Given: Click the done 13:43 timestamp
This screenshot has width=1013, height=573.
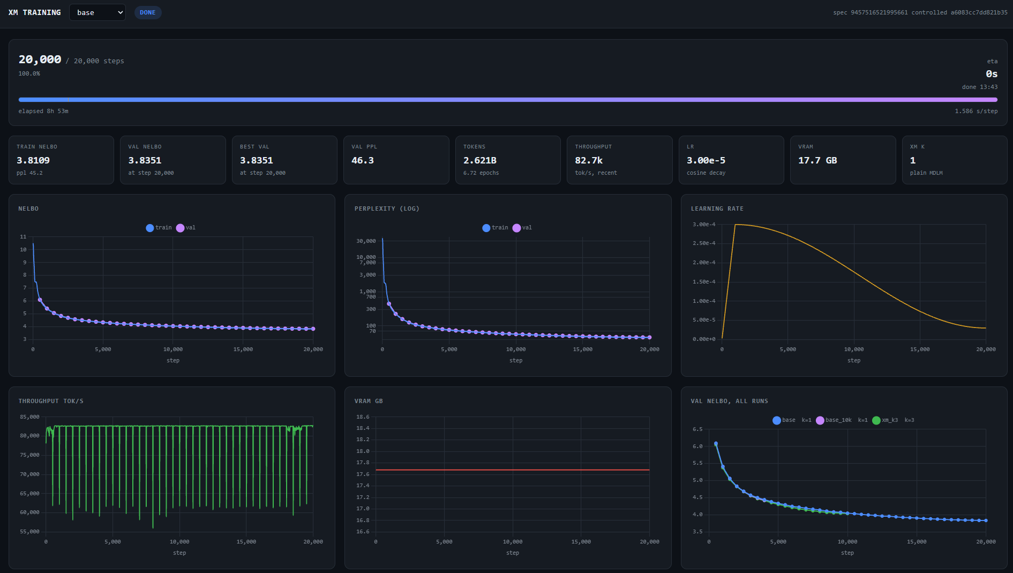Looking at the screenshot, I should [x=980, y=87].
